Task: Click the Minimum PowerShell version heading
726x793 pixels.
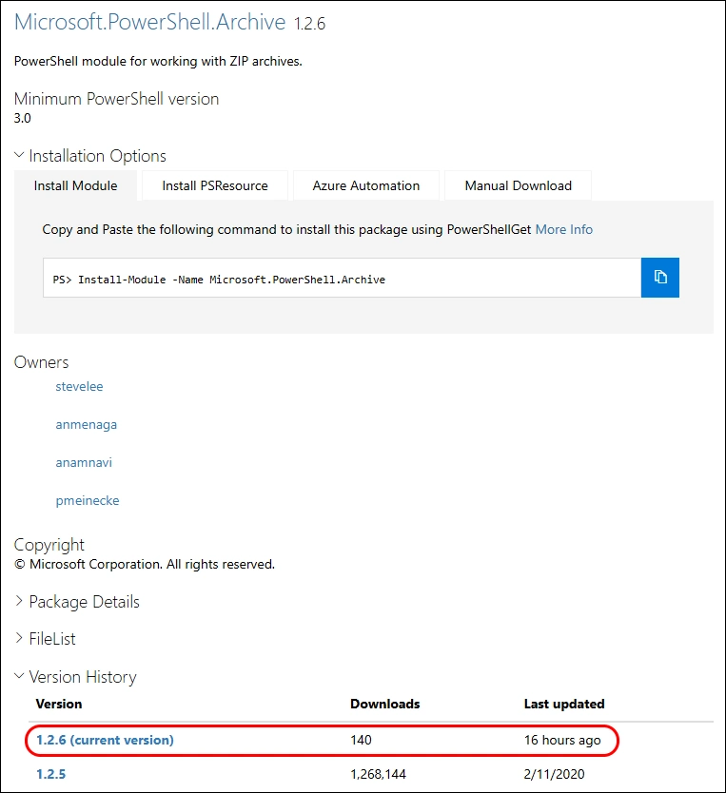Action: [116, 99]
